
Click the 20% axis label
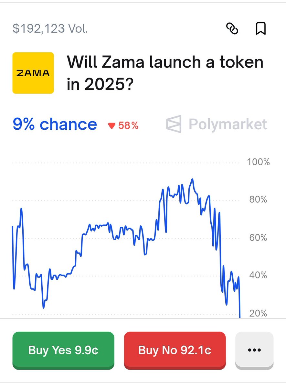[x=258, y=313]
